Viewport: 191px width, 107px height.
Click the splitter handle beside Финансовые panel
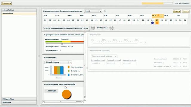[x=87, y=68]
